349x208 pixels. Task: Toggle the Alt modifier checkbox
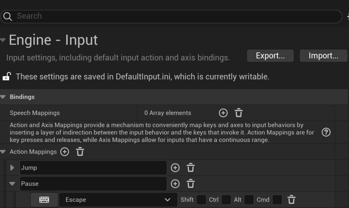[249, 200]
